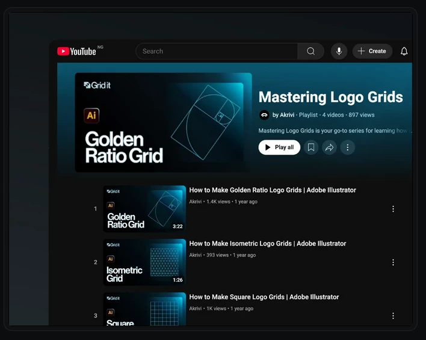This screenshot has width=426, height=340.
Task: Open options for Square Logo Grids video
Action: tap(393, 315)
